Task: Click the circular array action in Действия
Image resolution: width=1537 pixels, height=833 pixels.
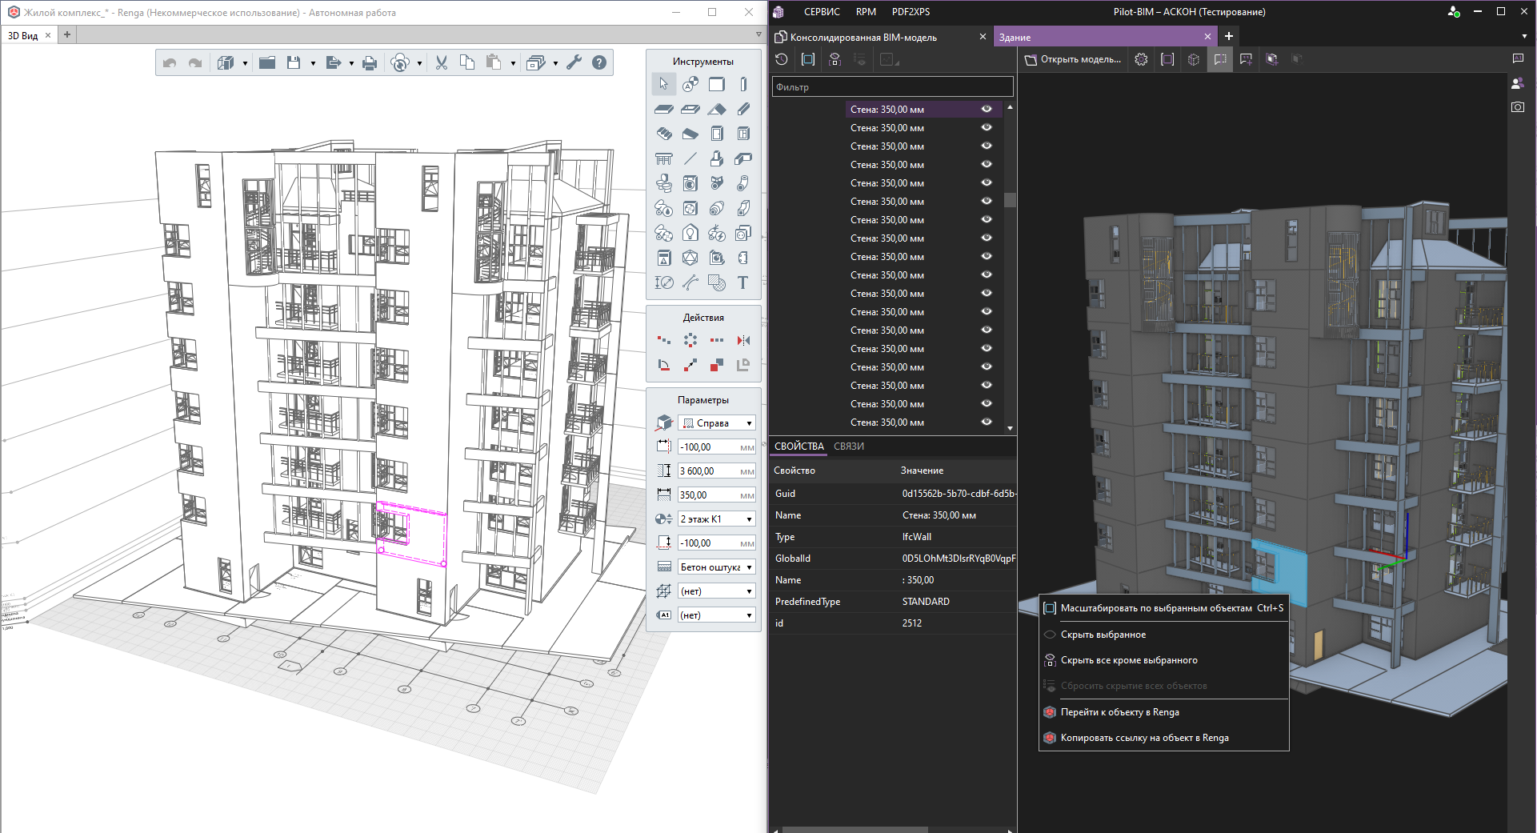Action: [x=690, y=340]
